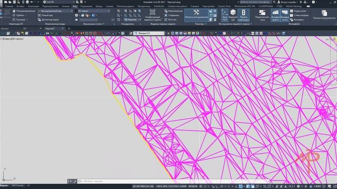
Task: Click the search magnifier icon in title bar
Action: pos(274,2)
